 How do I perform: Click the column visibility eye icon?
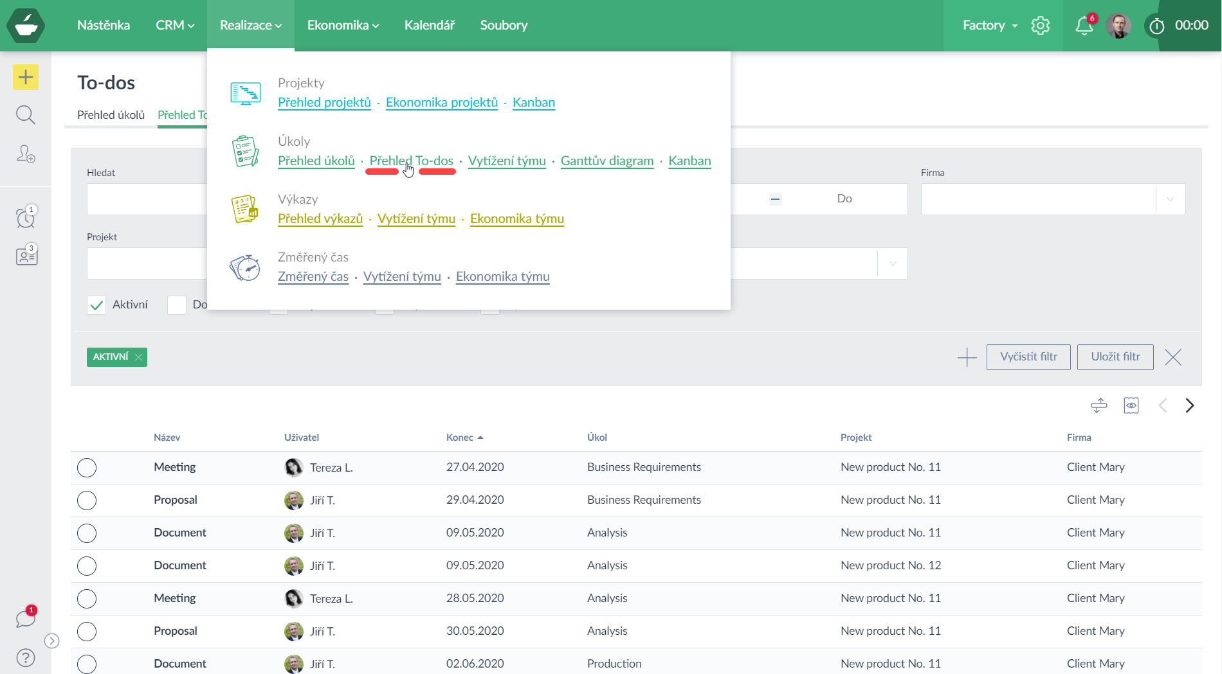[1131, 405]
